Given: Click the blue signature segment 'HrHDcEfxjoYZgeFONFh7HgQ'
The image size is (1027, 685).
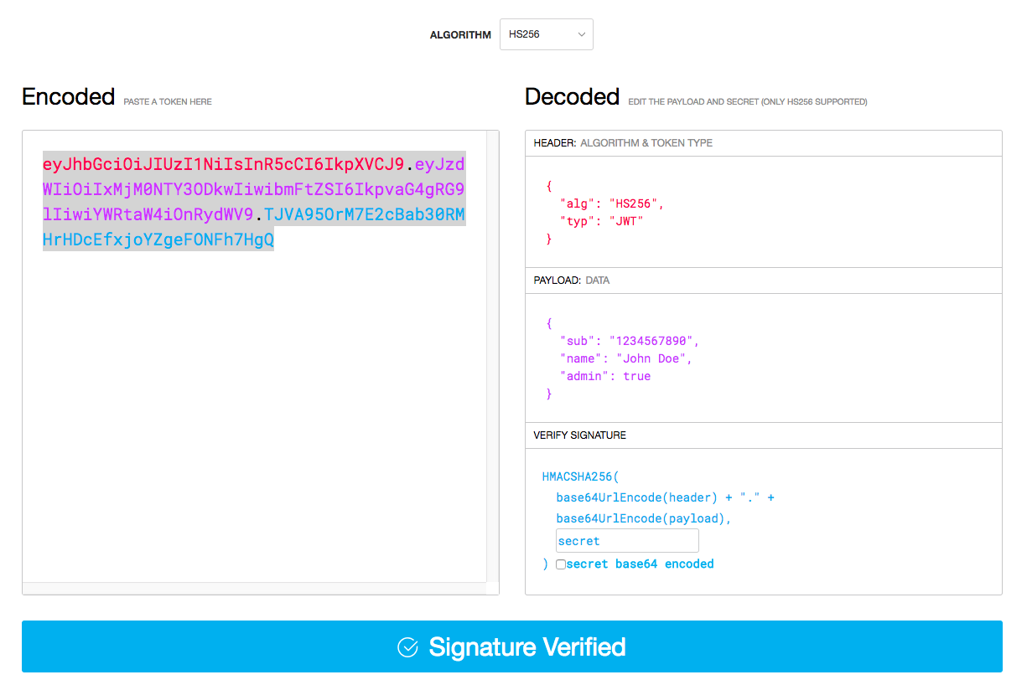Looking at the screenshot, I should click(x=158, y=240).
